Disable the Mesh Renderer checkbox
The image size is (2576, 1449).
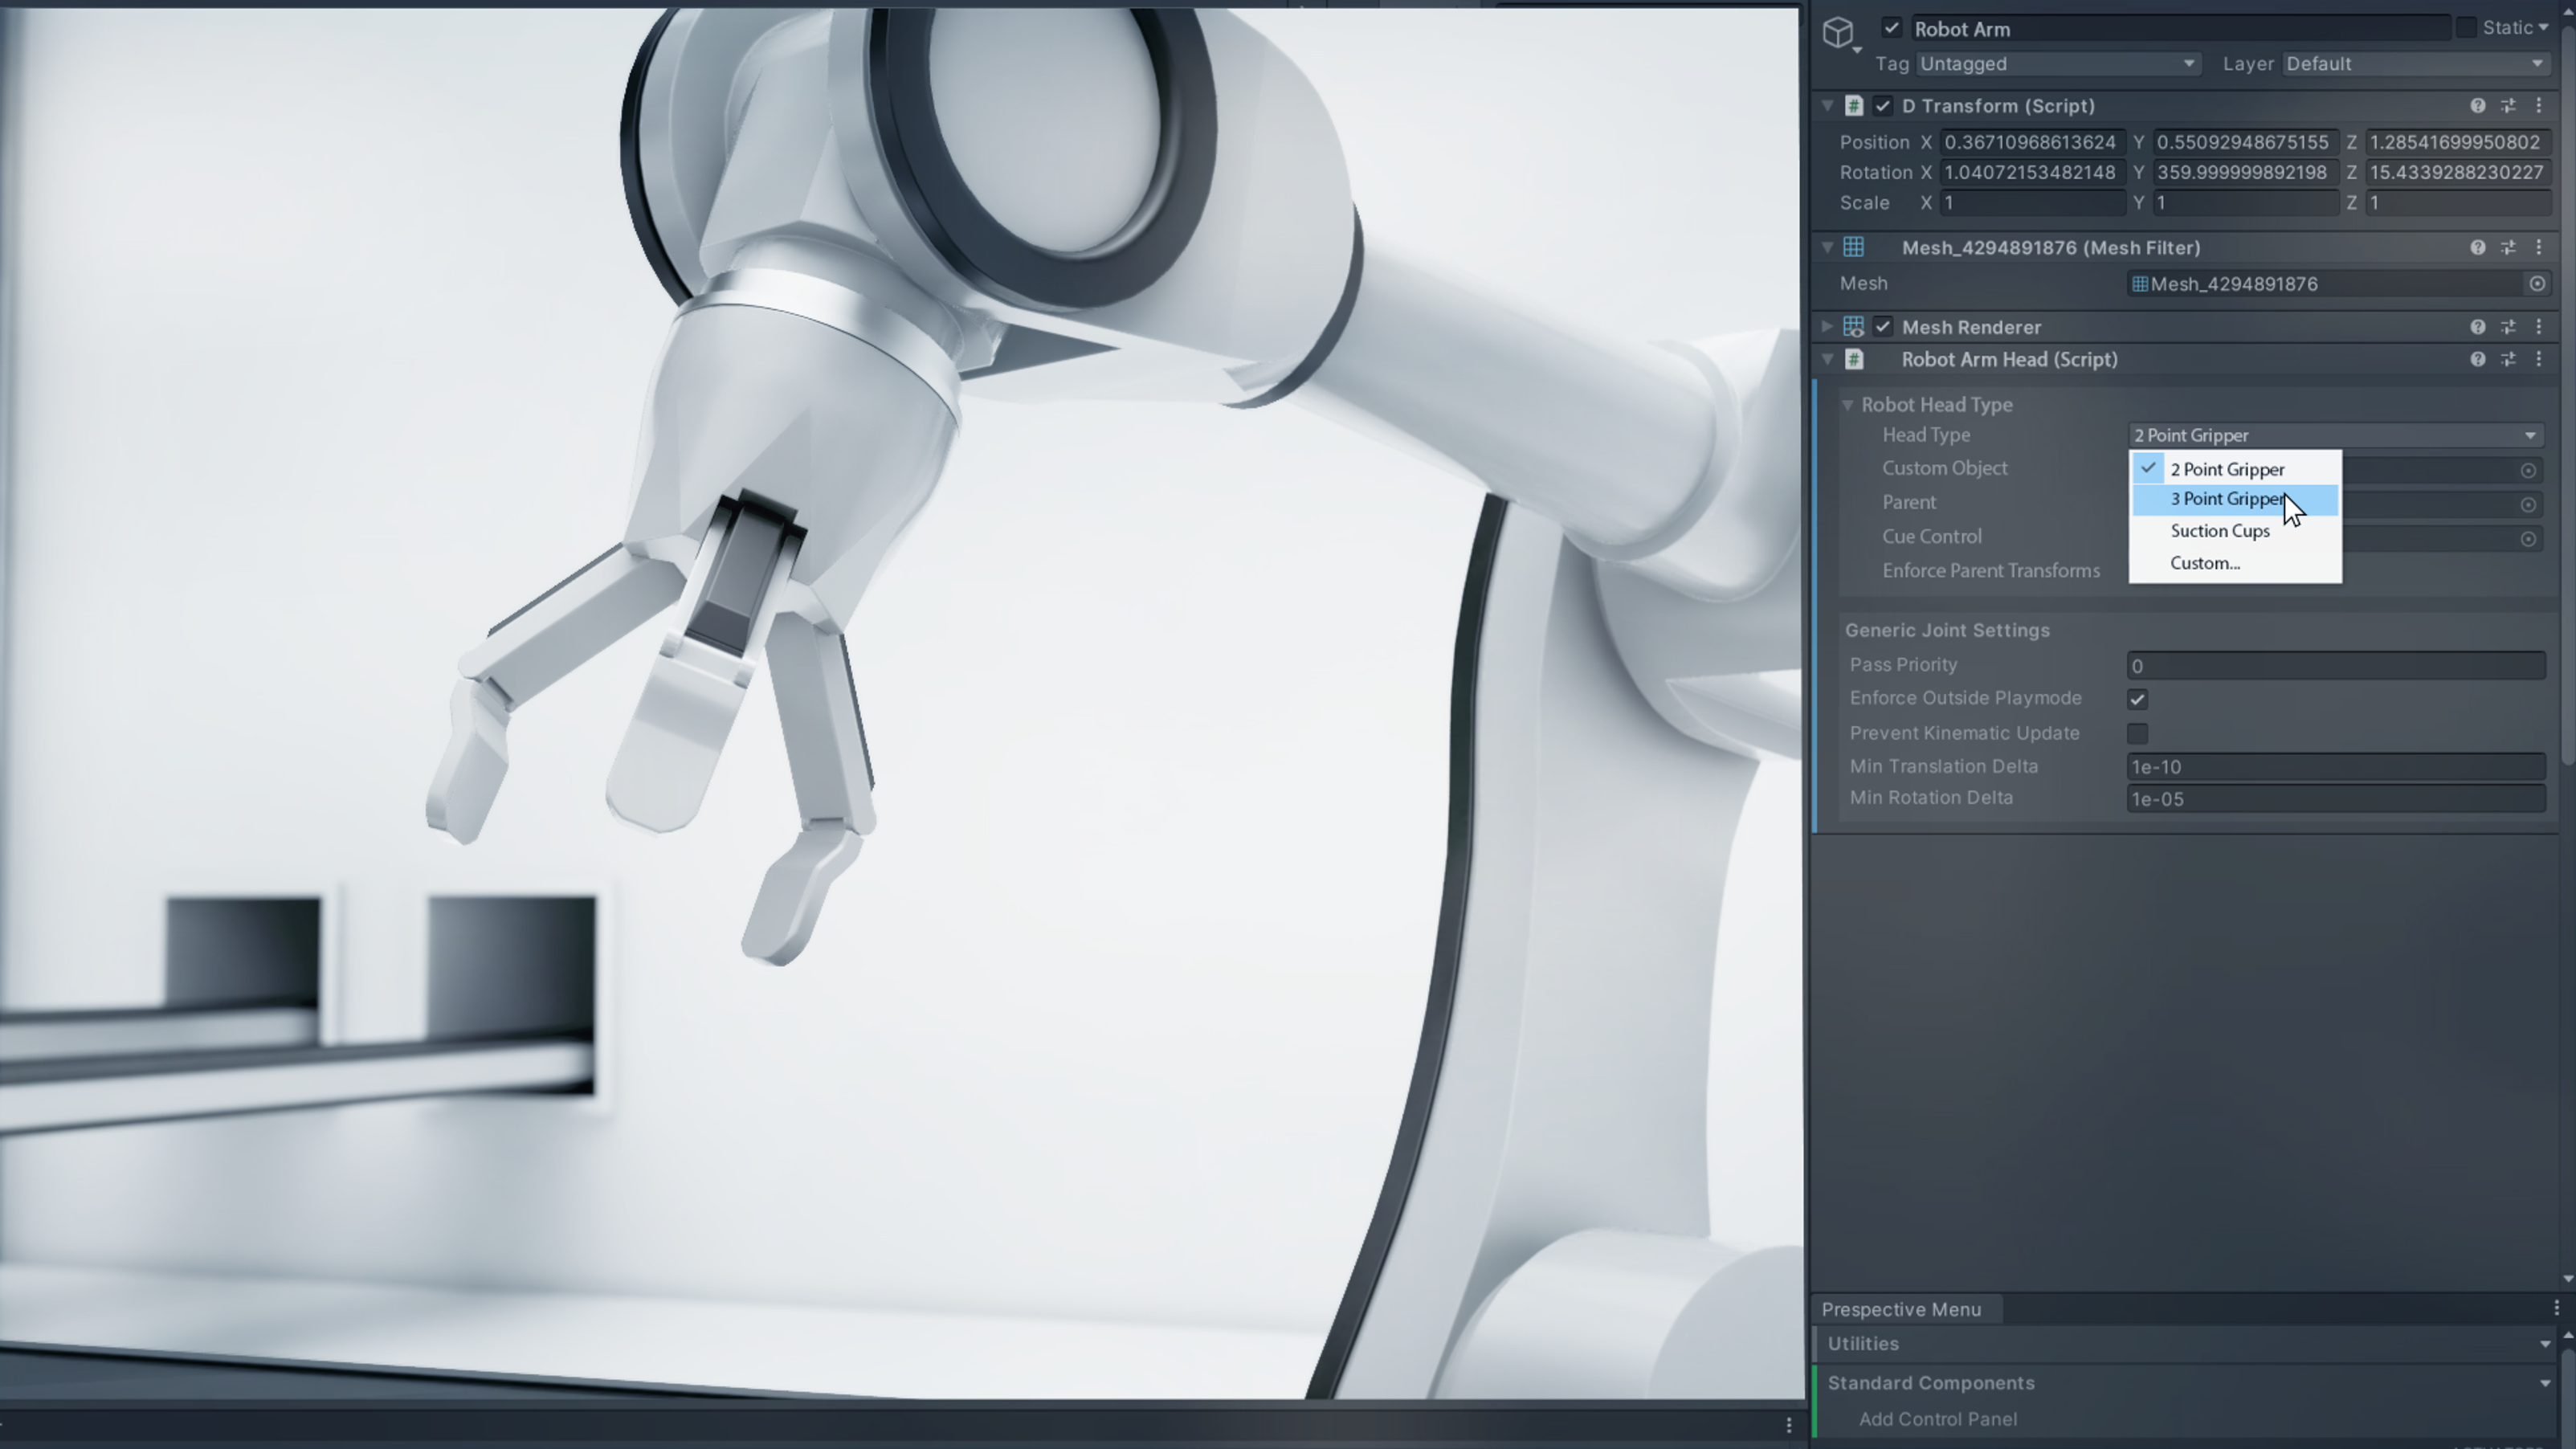[1883, 327]
